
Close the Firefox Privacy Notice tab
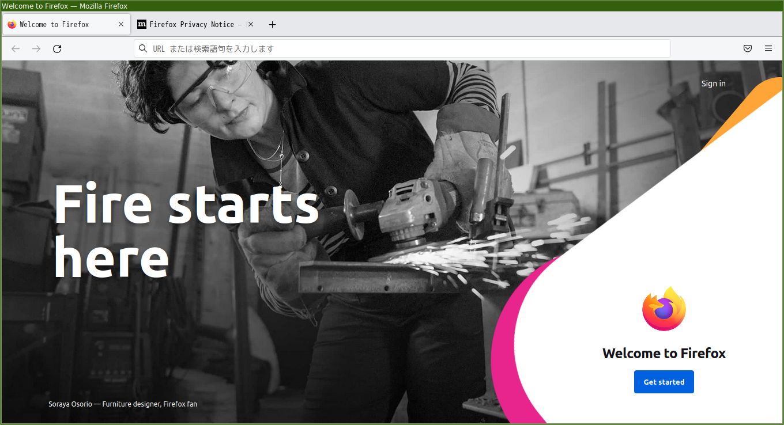(251, 25)
